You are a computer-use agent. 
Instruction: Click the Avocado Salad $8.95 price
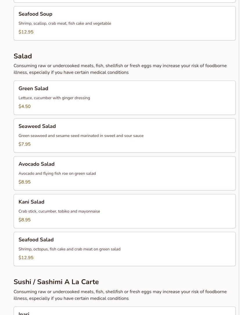pos(24,182)
